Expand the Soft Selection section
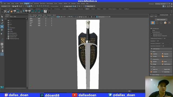This screenshot has width=173, height=97. 161,49
